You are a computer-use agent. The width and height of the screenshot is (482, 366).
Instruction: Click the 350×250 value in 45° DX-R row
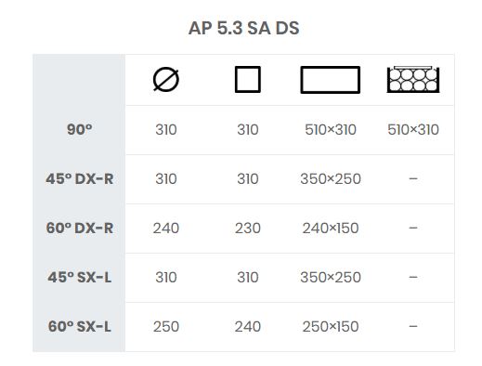[x=331, y=178]
